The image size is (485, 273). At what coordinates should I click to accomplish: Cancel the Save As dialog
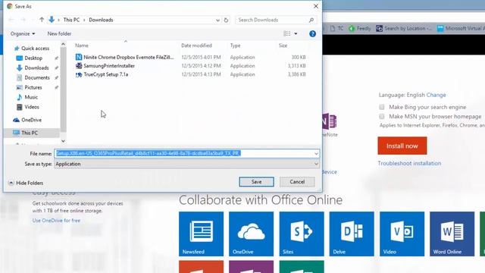(297, 182)
